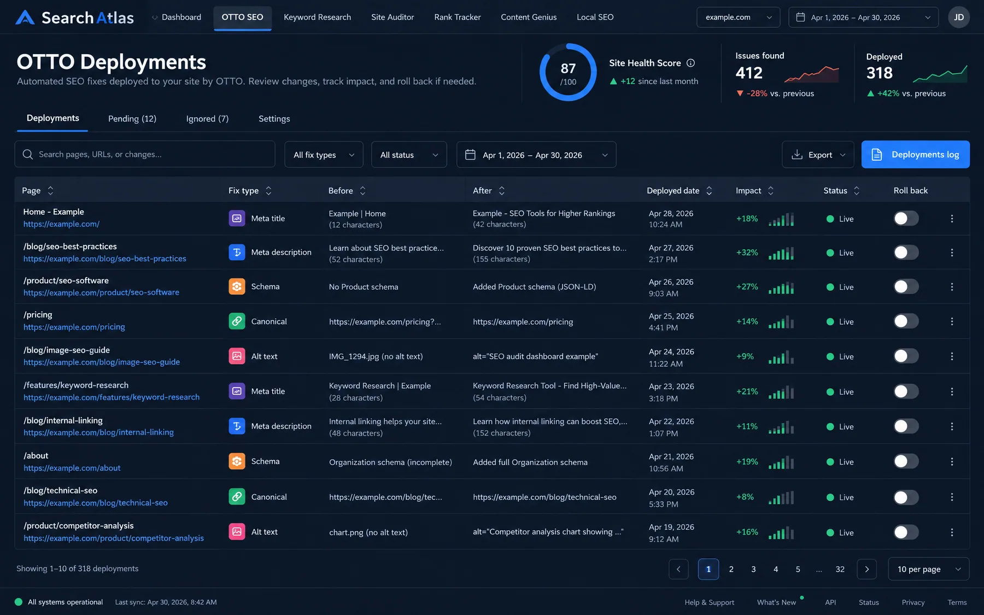Screen dimensions: 984x615
Task: Click the Deployments log button
Action: tap(916, 155)
